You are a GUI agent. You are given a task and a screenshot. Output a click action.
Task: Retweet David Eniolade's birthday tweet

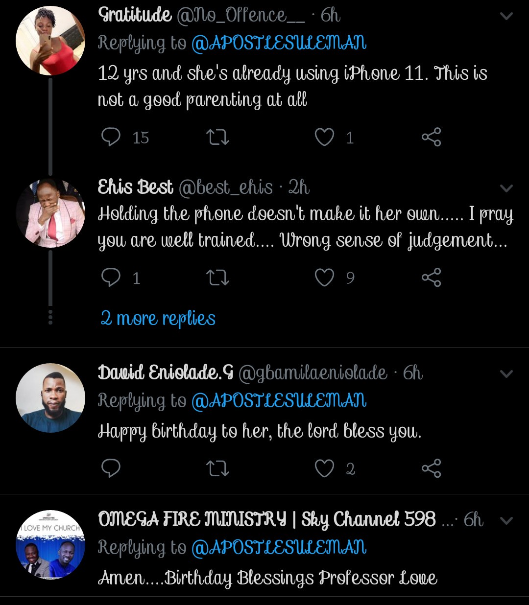pos(217,468)
